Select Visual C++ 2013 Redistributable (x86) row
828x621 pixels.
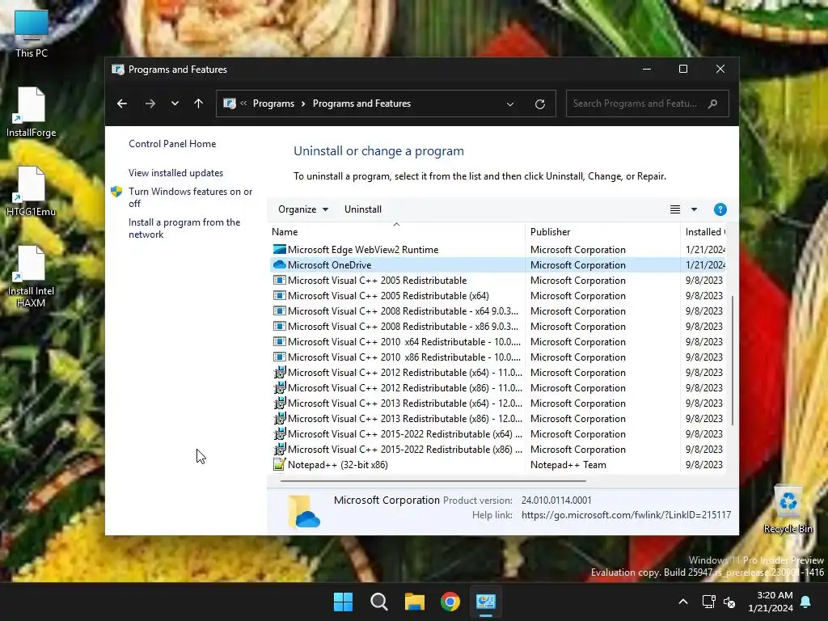(x=497, y=418)
